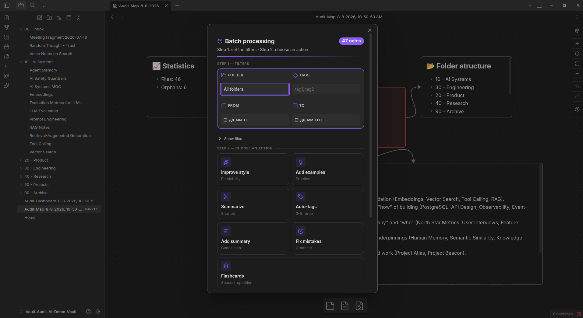Image resolution: width=583 pixels, height=318 pixels.
Task: Click the canvas redo arrow
Action: tap(577, 96)
